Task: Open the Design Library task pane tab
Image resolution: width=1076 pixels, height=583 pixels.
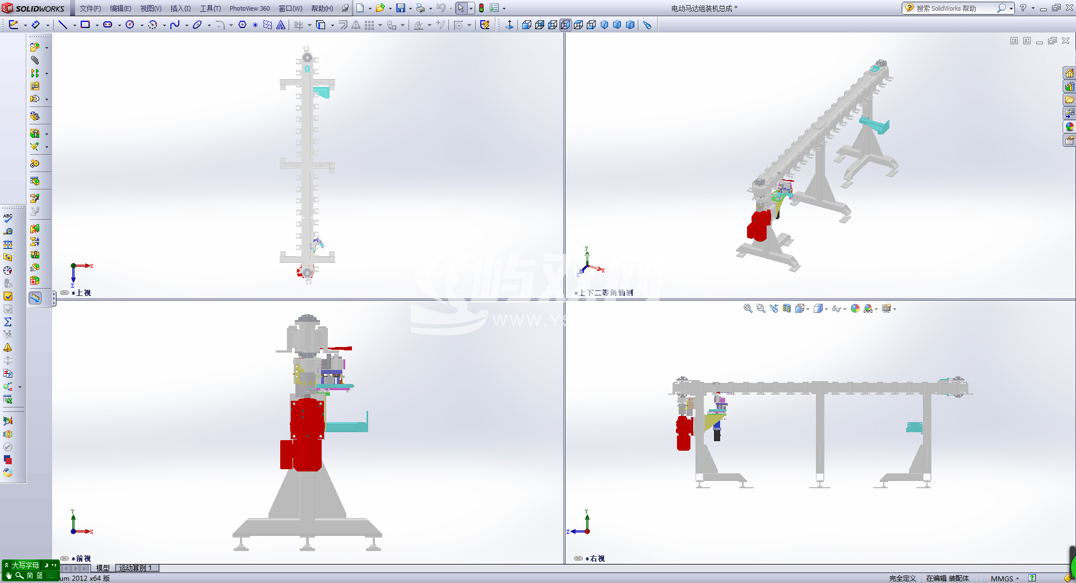Action: pos(1069,86)
